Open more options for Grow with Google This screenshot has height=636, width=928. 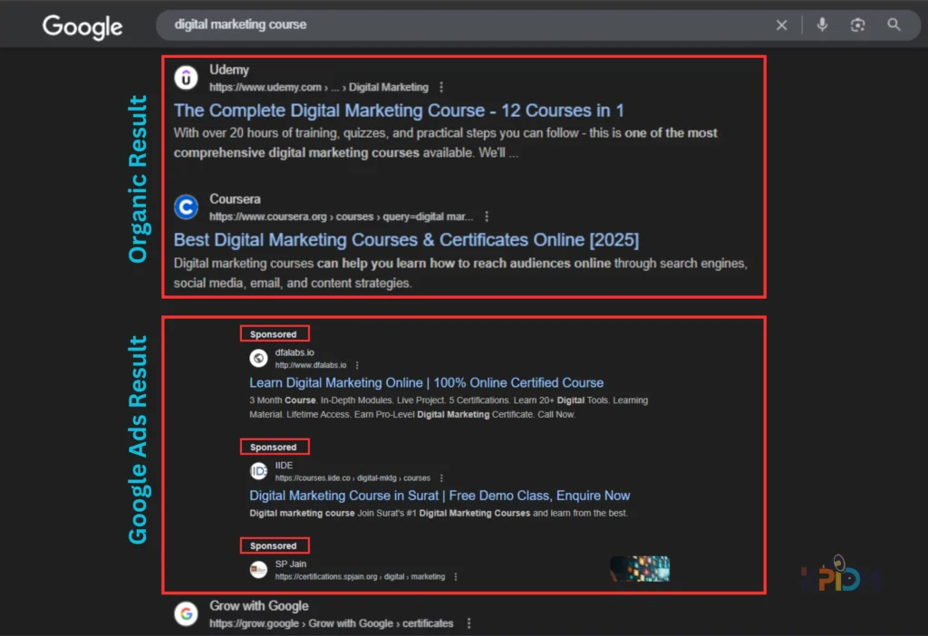coord(468,623)
